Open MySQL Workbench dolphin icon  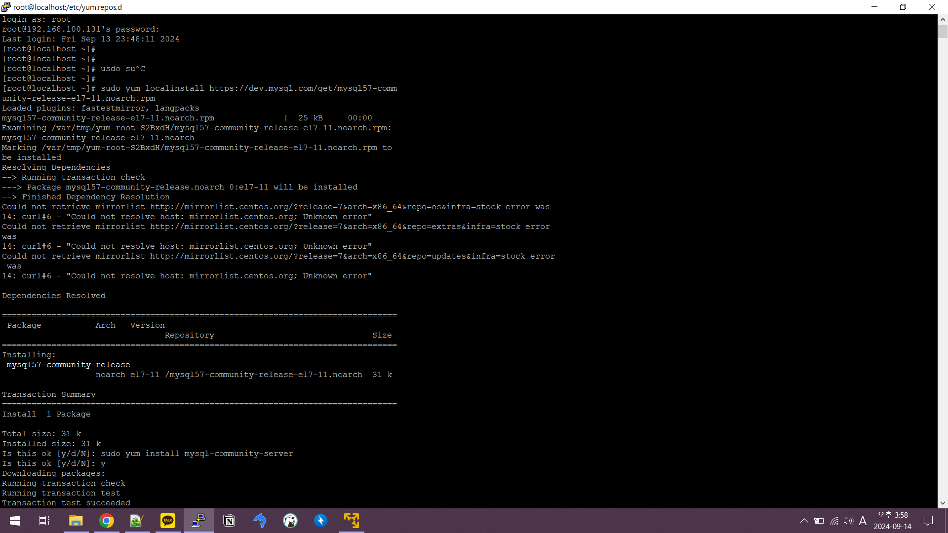pos(260,521)
